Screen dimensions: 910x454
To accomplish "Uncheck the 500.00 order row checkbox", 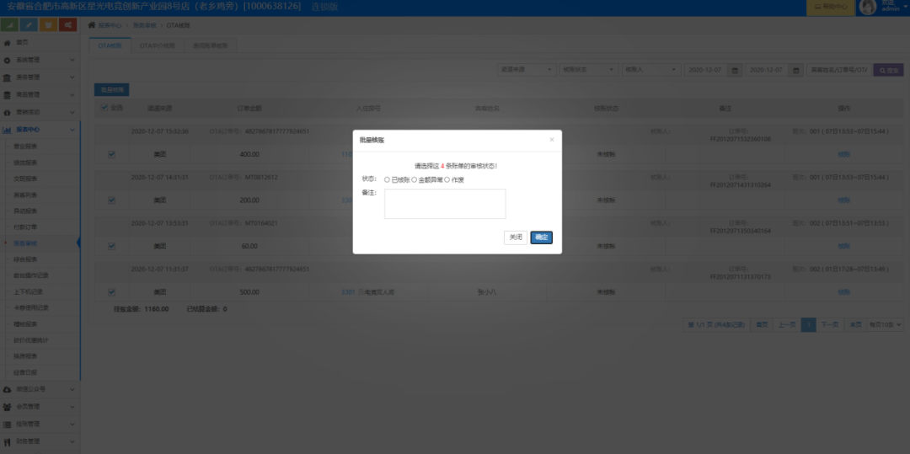I will [111, 292].
